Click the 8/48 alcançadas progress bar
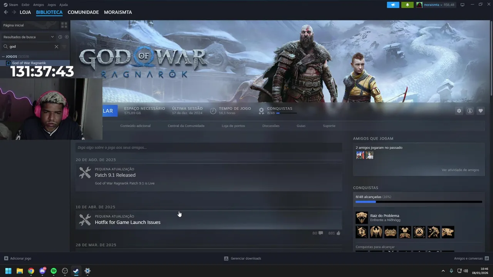The image size is (493, 277). pos(419,202)
